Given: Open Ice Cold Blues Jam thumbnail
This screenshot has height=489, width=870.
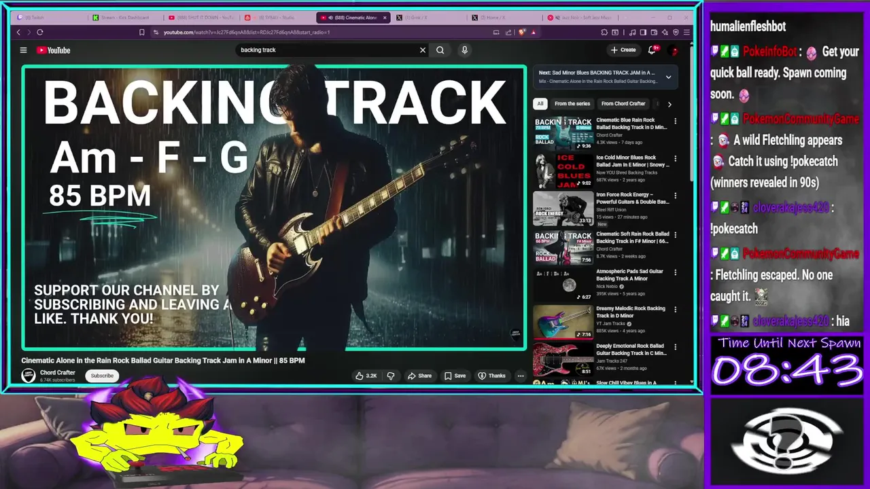Looking at the screenshot, I should pyautogui.click(x=563, y=170).
